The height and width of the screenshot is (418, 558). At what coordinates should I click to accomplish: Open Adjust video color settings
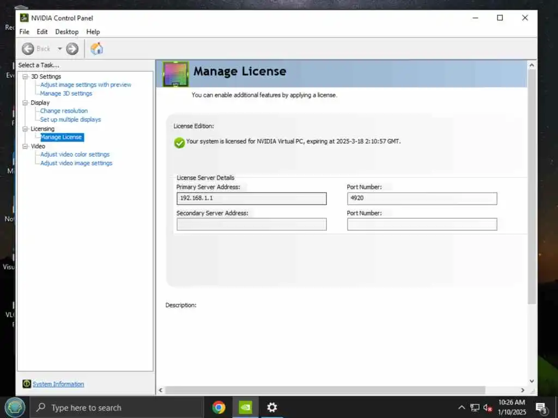tap(75, 154)
